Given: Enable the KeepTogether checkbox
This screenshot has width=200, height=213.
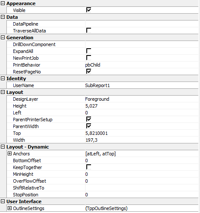Looking at the screenshot, I should click(x=88, y=167).
